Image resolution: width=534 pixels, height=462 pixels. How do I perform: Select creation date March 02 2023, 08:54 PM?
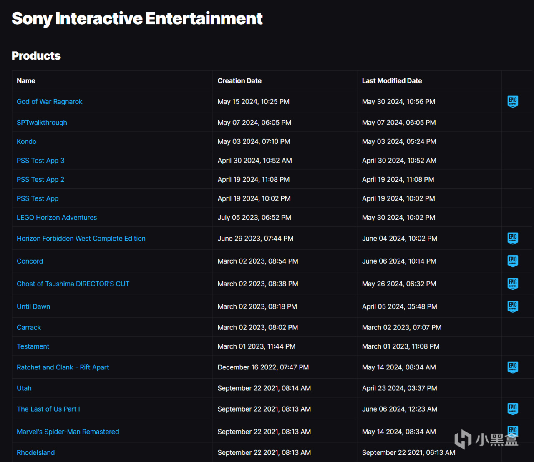tap(258, 261)
